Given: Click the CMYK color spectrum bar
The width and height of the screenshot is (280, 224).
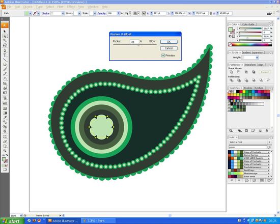Looking at the screenshot, I should click(x=250, y=44).
